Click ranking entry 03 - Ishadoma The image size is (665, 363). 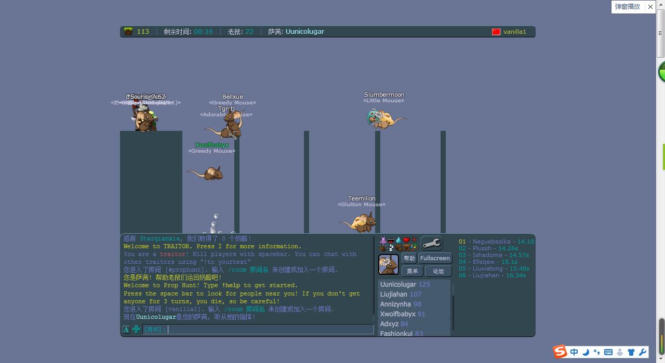pyautogui.click(x=494, y=255)
